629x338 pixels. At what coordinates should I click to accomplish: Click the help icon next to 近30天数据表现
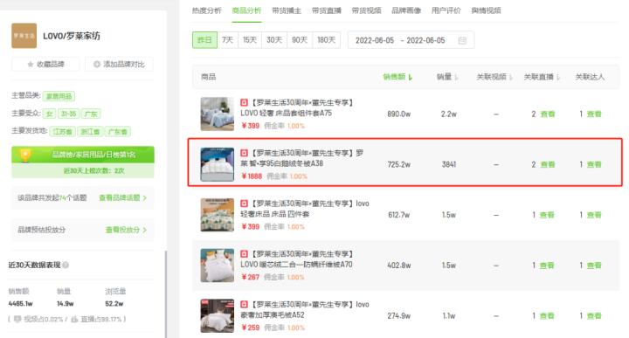click(66, 265)
